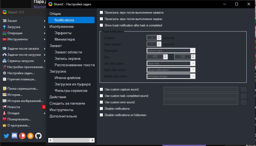Click the Новости megaphone icon
This screenshot has height=146, width=256.
tap(5, 107)
